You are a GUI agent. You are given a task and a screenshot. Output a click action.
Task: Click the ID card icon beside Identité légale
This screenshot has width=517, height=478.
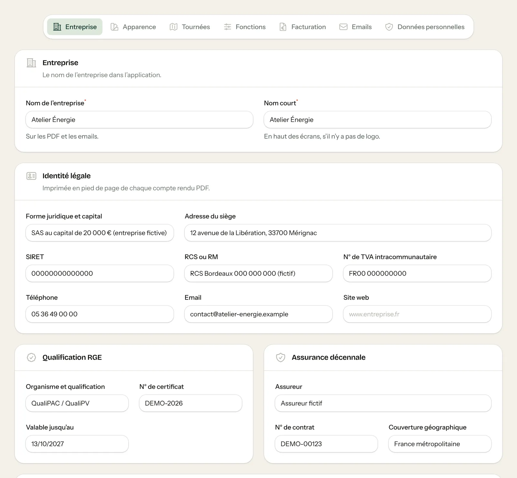(x=31, y=176)
